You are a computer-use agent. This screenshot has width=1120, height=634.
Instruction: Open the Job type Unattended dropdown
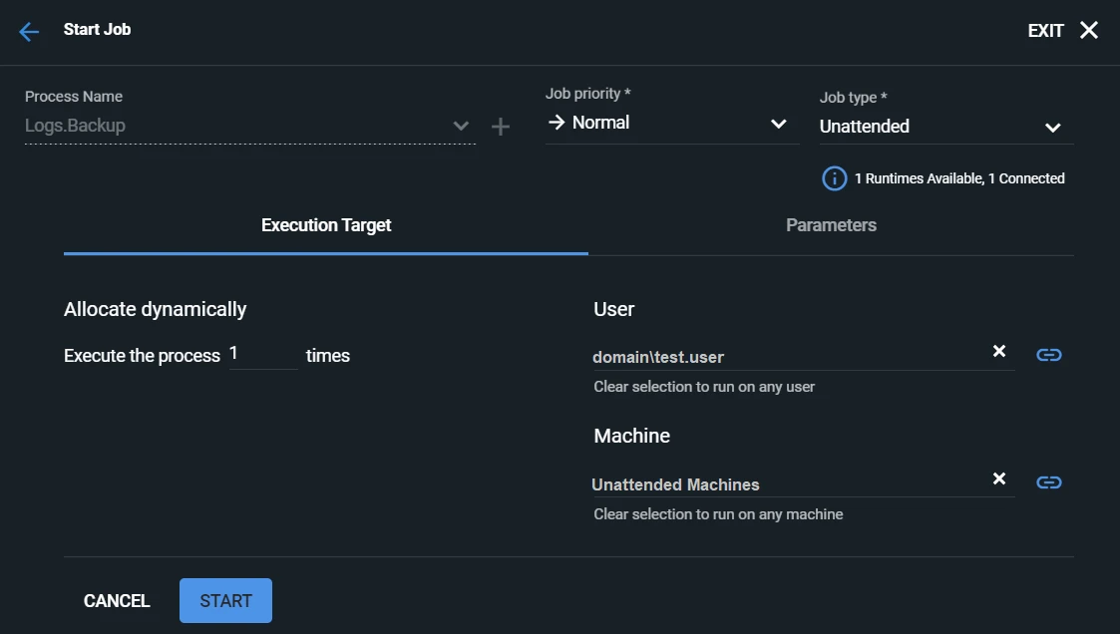click(946, 127)
